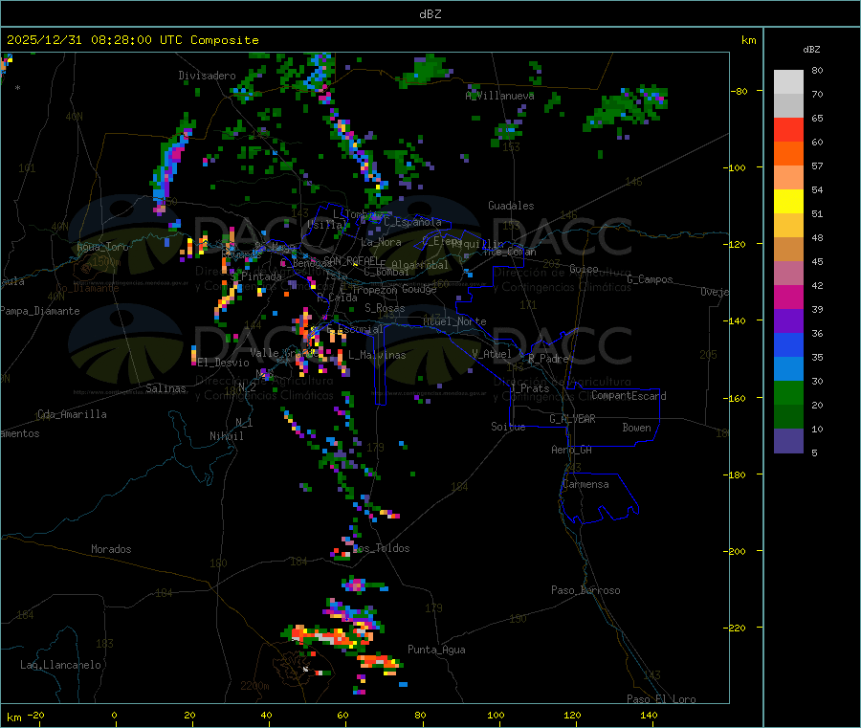Click the 80 dBZ light gray swatch
The height and width of the screenshot is (728, 861).
pyautogui.click(x=788, y=82)
